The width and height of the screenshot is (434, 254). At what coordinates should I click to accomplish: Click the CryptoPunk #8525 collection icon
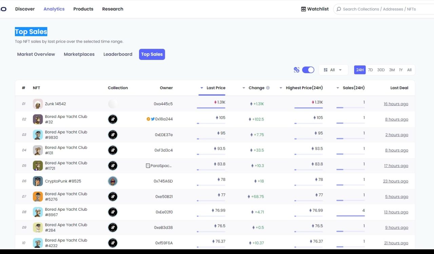[113, 181]
